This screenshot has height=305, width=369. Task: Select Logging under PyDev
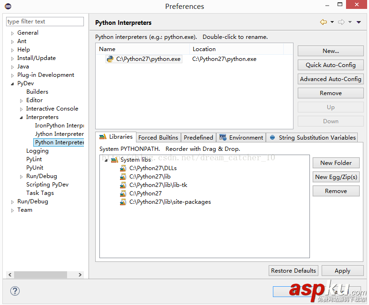38,151
